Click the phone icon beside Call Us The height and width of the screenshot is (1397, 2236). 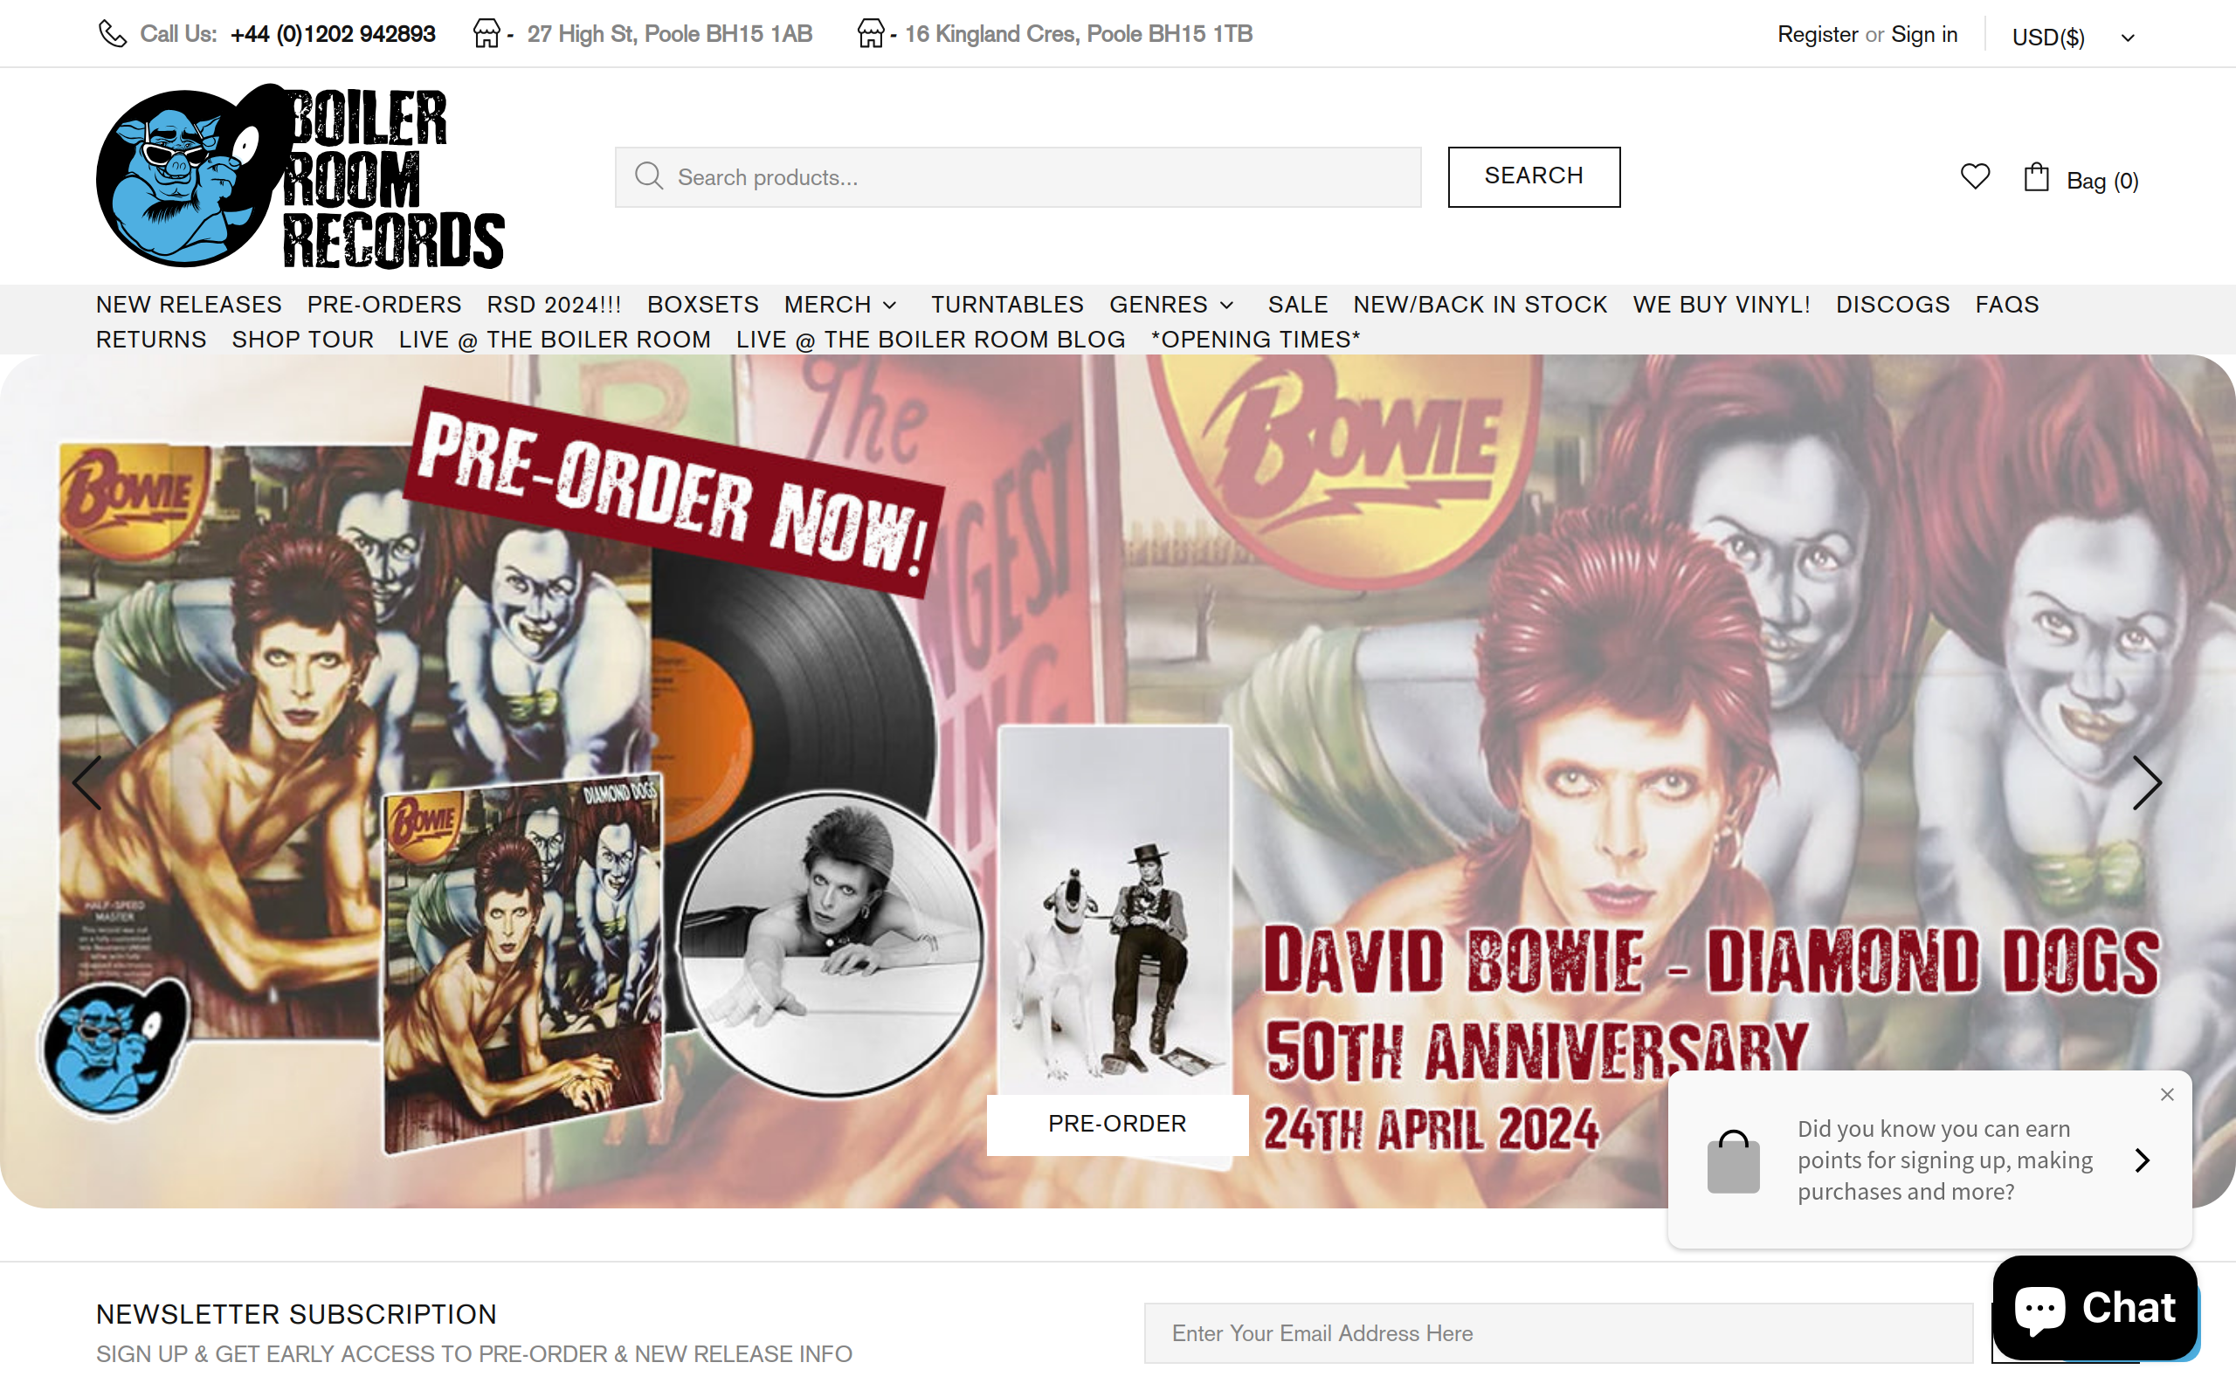point(113,34)
